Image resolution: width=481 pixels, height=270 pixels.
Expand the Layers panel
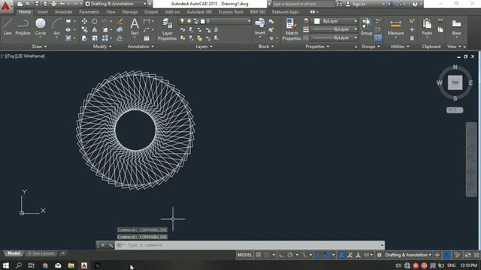(204, 46)
